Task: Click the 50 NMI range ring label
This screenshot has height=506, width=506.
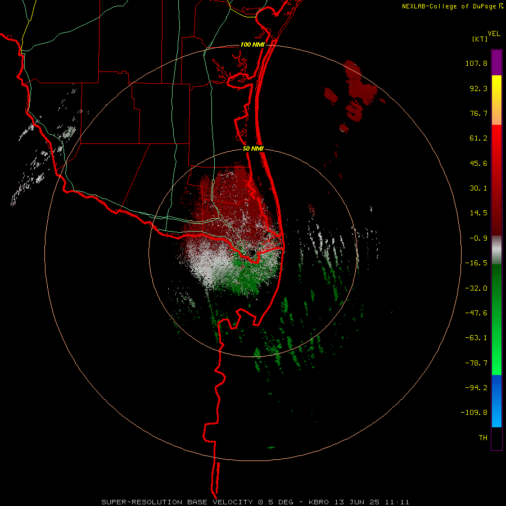Action: pos(254,149)
